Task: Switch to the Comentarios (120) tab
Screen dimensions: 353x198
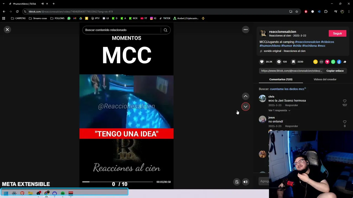Action: (281, 79)
